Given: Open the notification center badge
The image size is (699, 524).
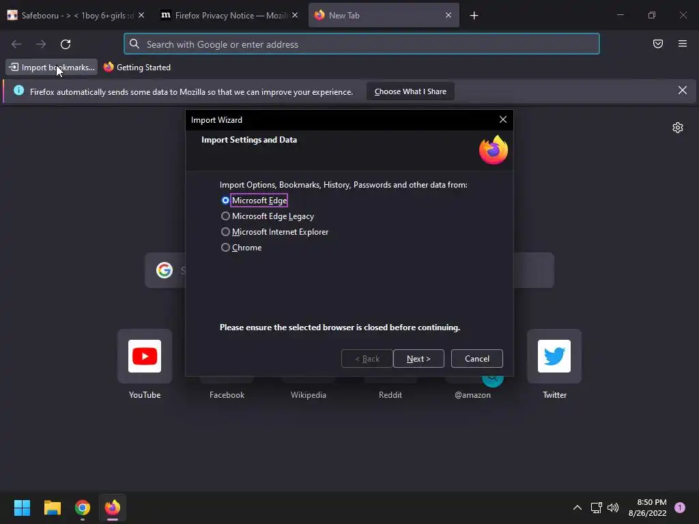Looking at the screenshot, I should pos(680,508).
